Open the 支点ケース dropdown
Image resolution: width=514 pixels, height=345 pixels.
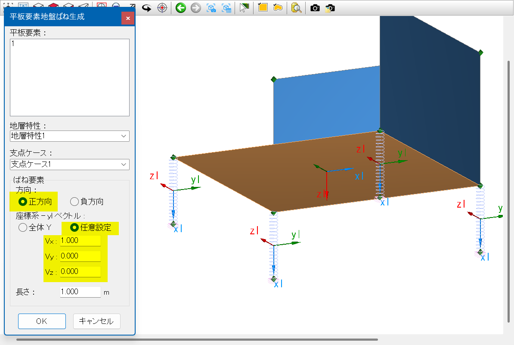tap(69, 164)
